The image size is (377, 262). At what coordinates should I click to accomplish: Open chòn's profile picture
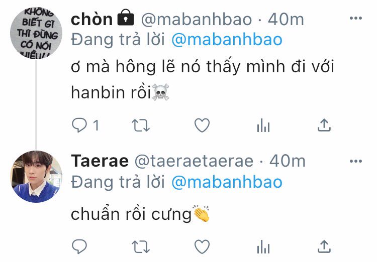coord(36,33)
